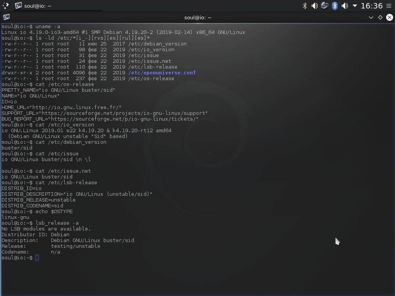395x296 pixels.
Task: Click the io GNU.Linux 2019.01 e22 line
Action: click(86, 131)
